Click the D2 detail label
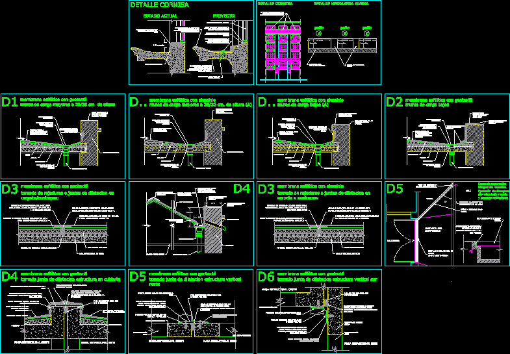This screenshot has height=354, width=510. click(394, 102)
